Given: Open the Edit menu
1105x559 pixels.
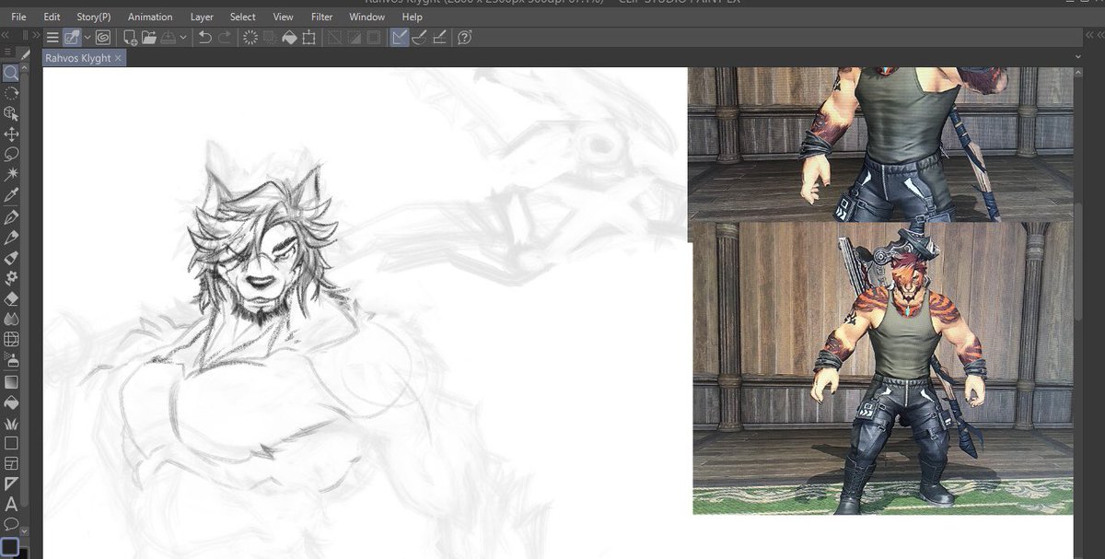Looking at the screenshot, I should click(x=52, y=17).
